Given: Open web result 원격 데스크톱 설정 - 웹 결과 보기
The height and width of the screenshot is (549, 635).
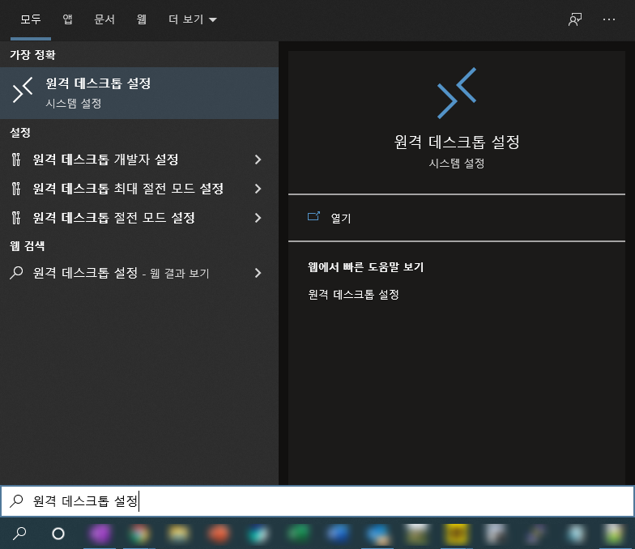Looking at the screenshot, I should pyautogui.click(x=139, y=273).
